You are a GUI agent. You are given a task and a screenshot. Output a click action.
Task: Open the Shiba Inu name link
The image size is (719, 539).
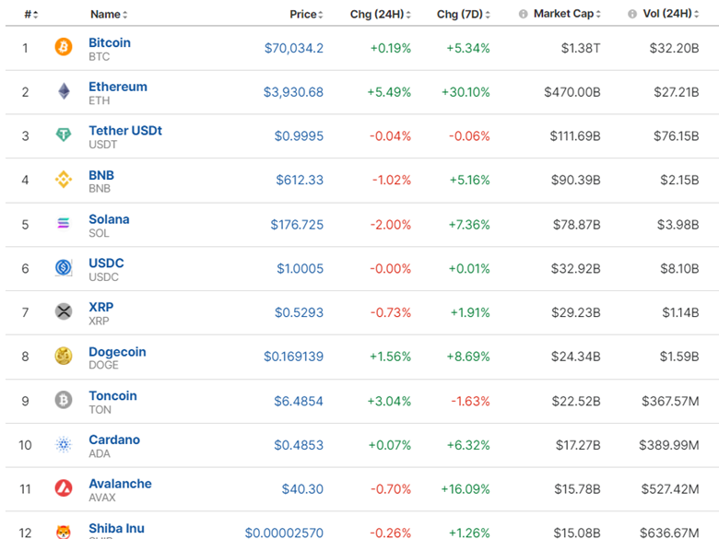tap(116, 528)
